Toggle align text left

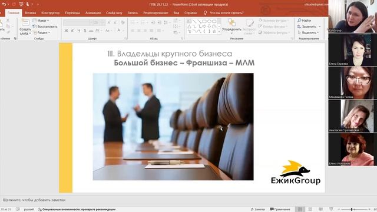133,31
